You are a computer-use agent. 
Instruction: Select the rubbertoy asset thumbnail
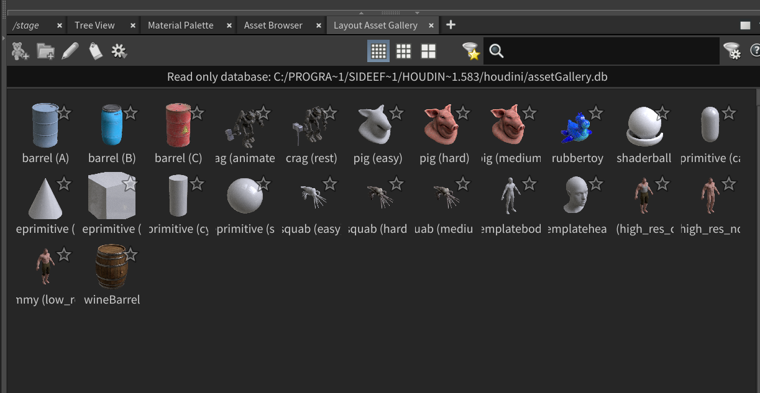(576, 128)
